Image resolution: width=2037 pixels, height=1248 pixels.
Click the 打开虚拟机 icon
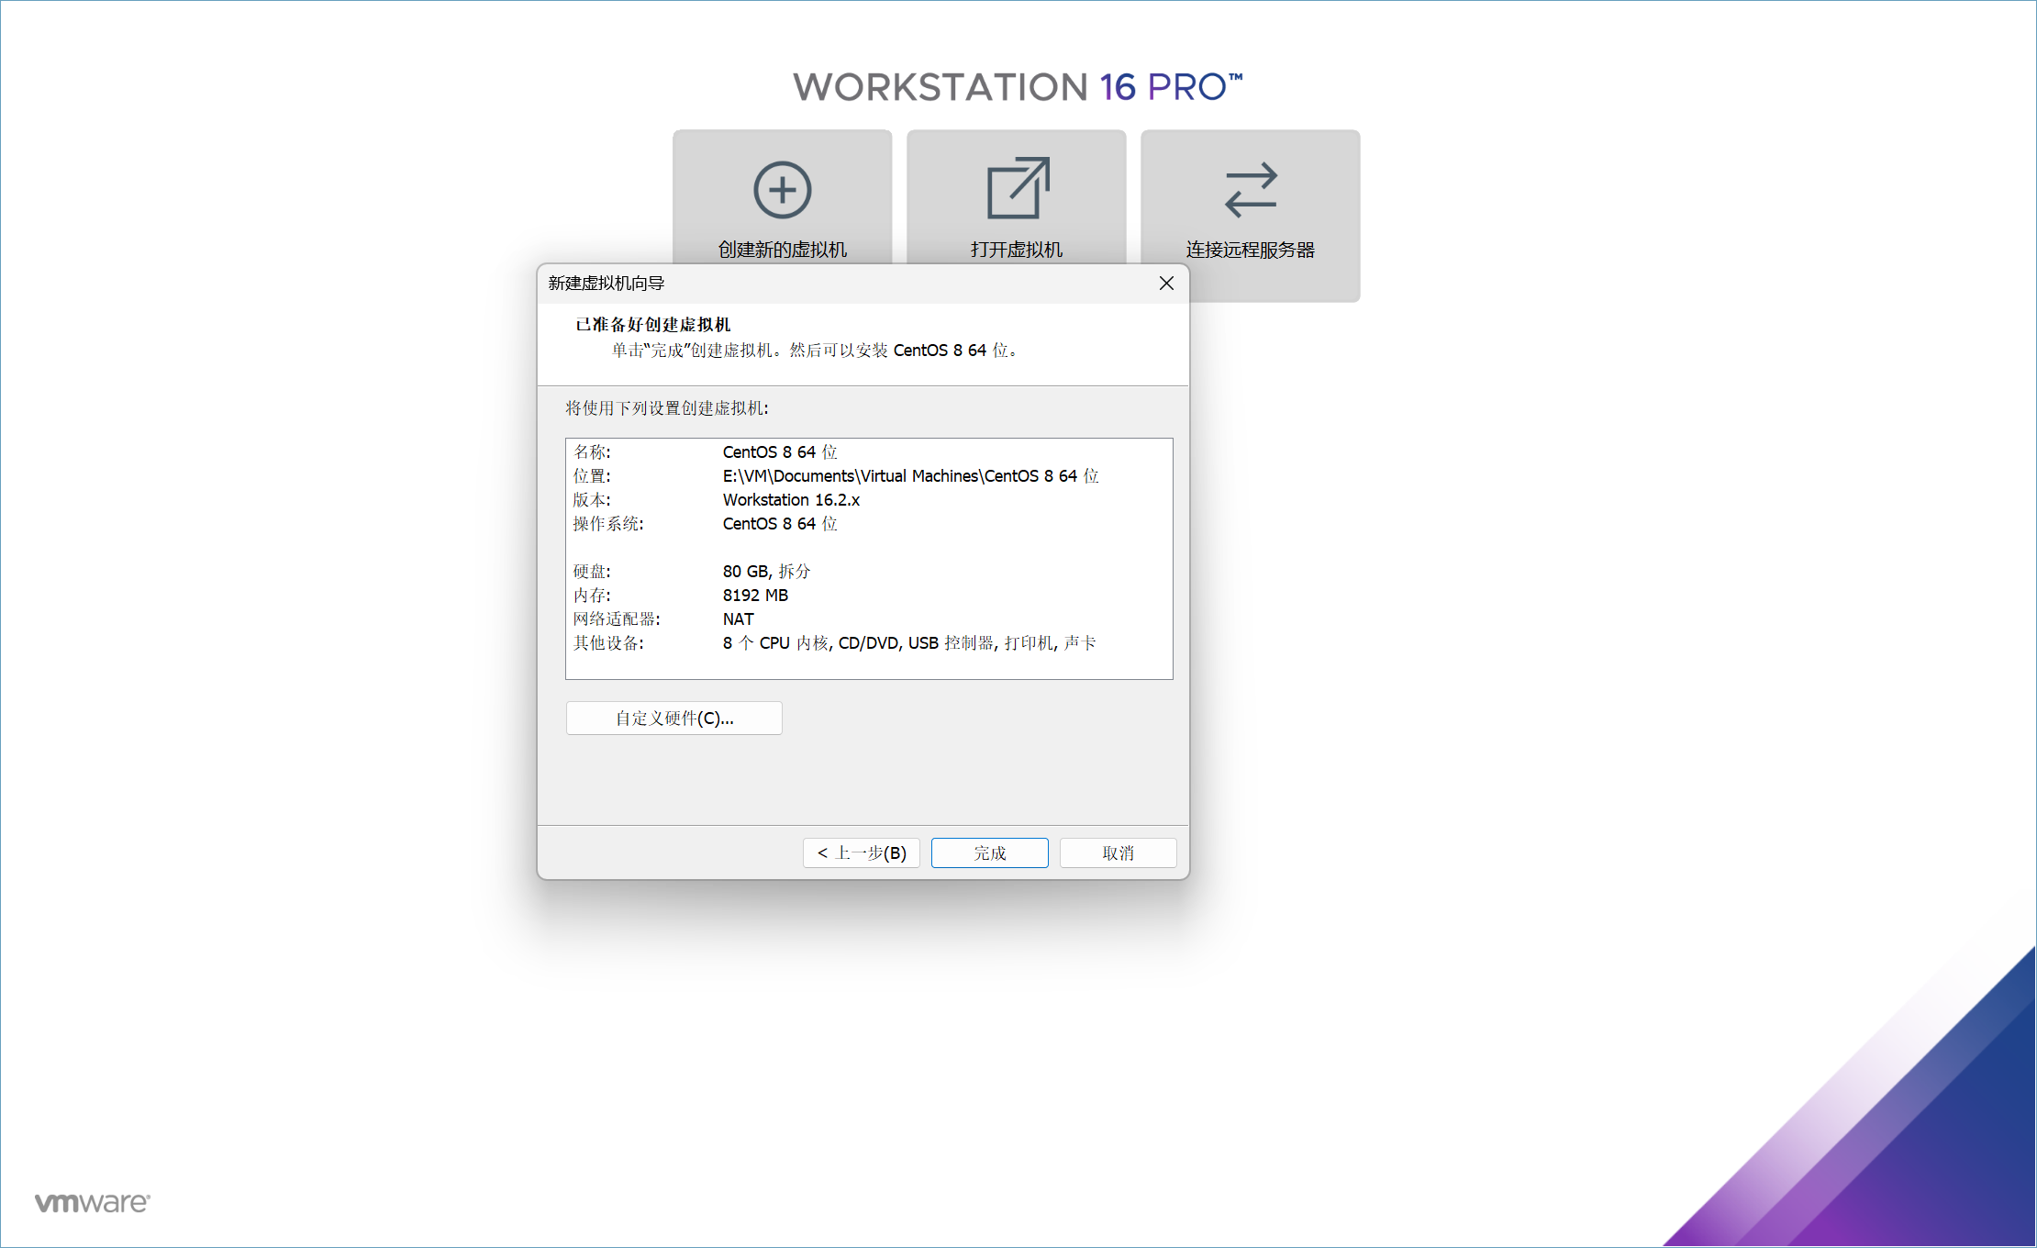tap(1016, 187)
